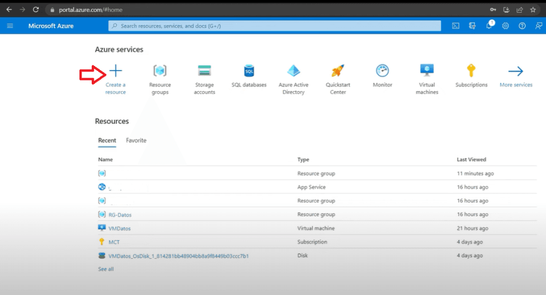Bookmark page with the star icon
The image size is (546, 295).
pyautogui.click(x=533, y=10)
